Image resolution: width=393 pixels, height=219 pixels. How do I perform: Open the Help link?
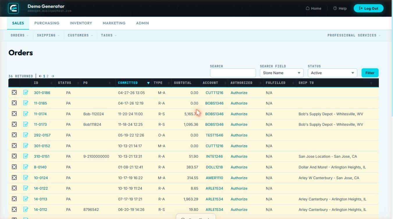tap(340, 8)
